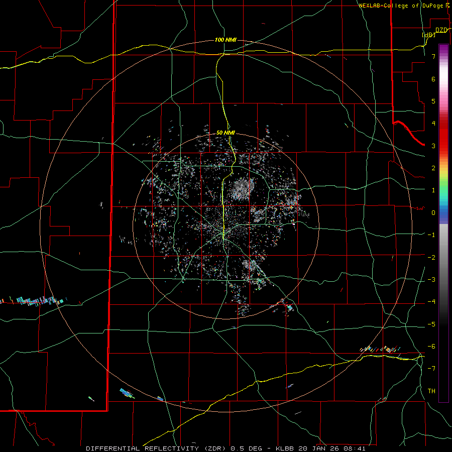The height and width of the screenshot is (452, 452).
Task: Click the positive 6 scale tick label
Action: click(433, 79)
